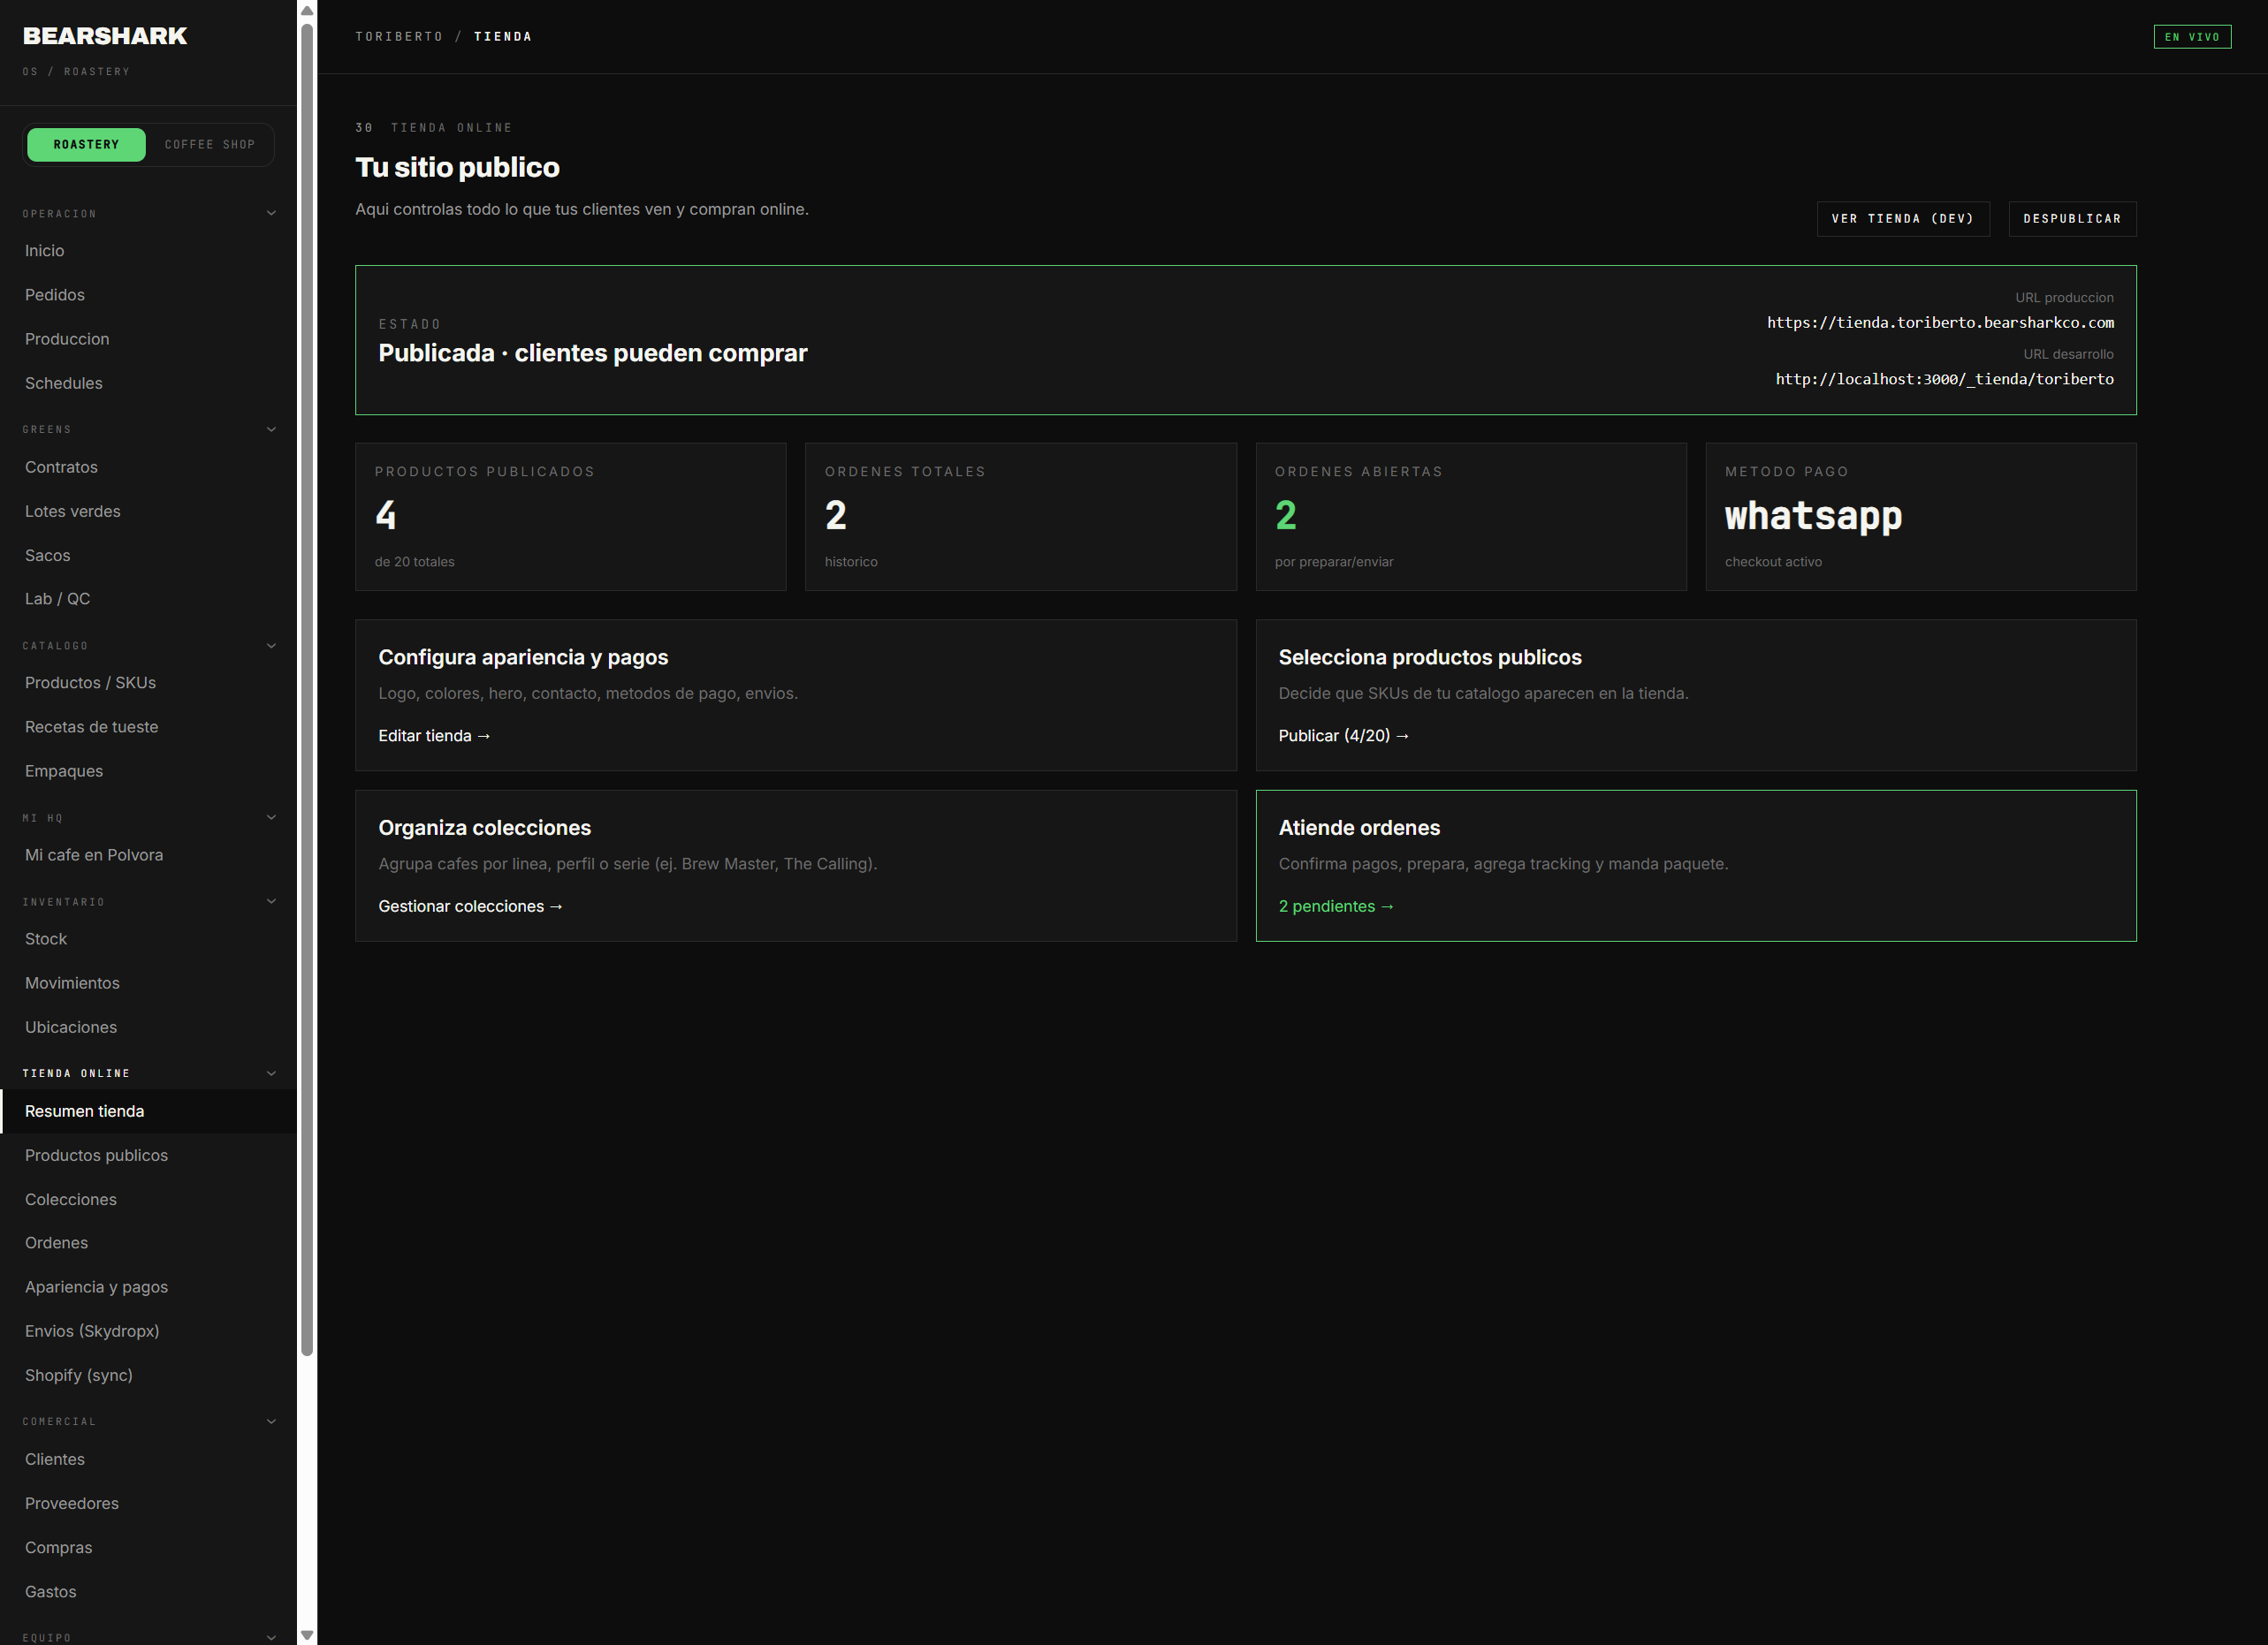The width and height of the screenshot is (2268, 1645).
Task: Click the Atiende ordenes card heading
Action: tap(1359, 828)
